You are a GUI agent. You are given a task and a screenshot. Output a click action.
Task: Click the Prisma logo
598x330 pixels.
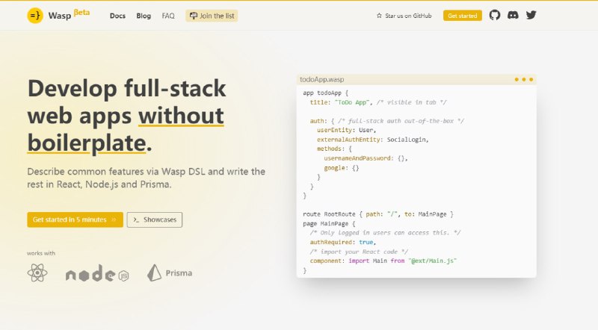170,273
